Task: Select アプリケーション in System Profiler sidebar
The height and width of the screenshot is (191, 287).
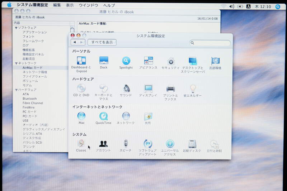Action: click(35, 32)
